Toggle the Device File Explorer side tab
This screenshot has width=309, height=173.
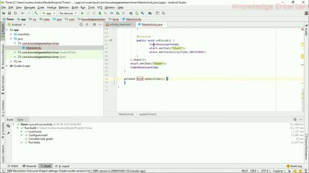point(307,147)
